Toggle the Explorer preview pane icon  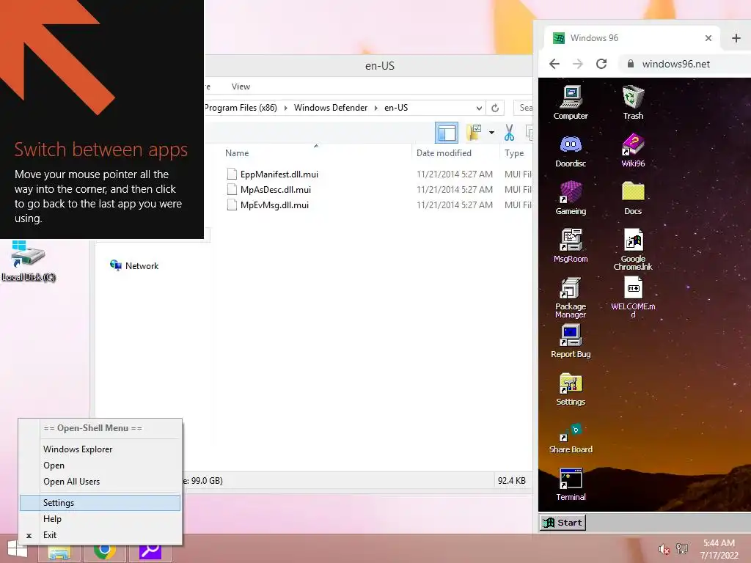click(447, 133)
